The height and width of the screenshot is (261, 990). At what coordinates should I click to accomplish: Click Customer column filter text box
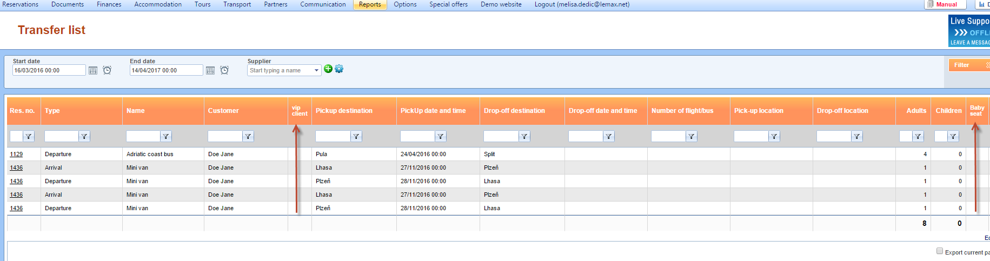225,136
